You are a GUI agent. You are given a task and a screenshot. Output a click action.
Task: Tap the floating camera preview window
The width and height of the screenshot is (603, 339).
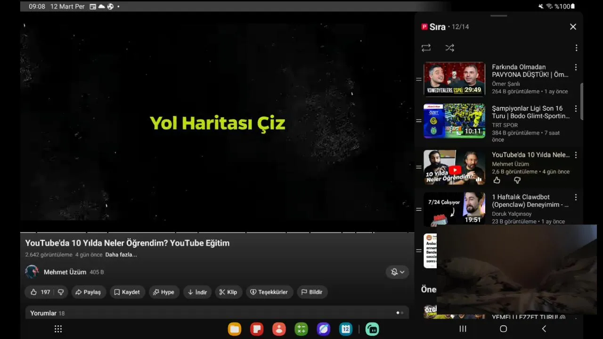[517, 269]
